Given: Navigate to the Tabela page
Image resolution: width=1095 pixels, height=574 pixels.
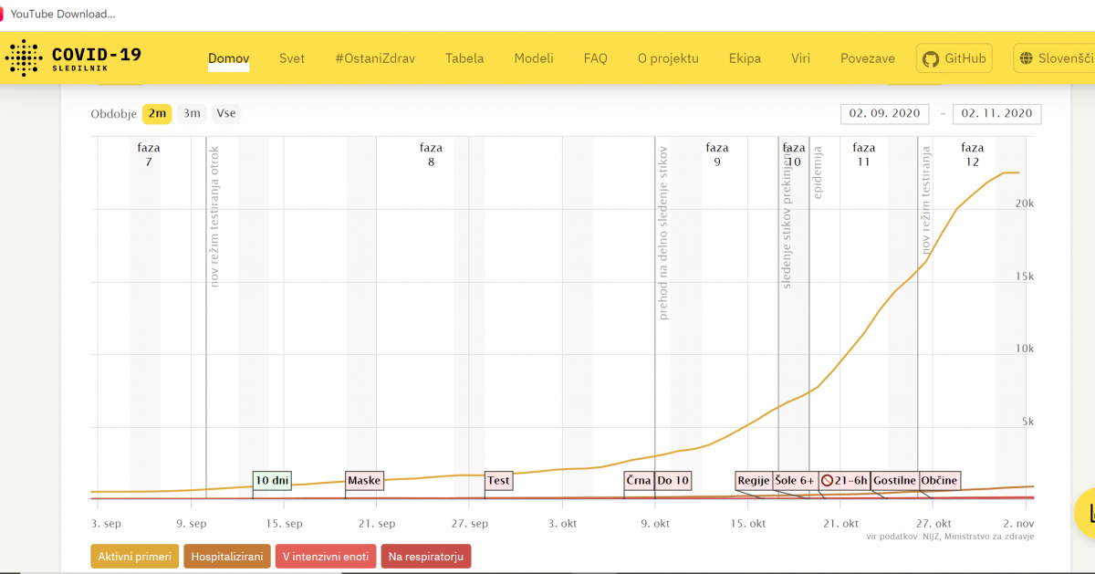Looking at the screenshot, I should [x=464, y=58].
